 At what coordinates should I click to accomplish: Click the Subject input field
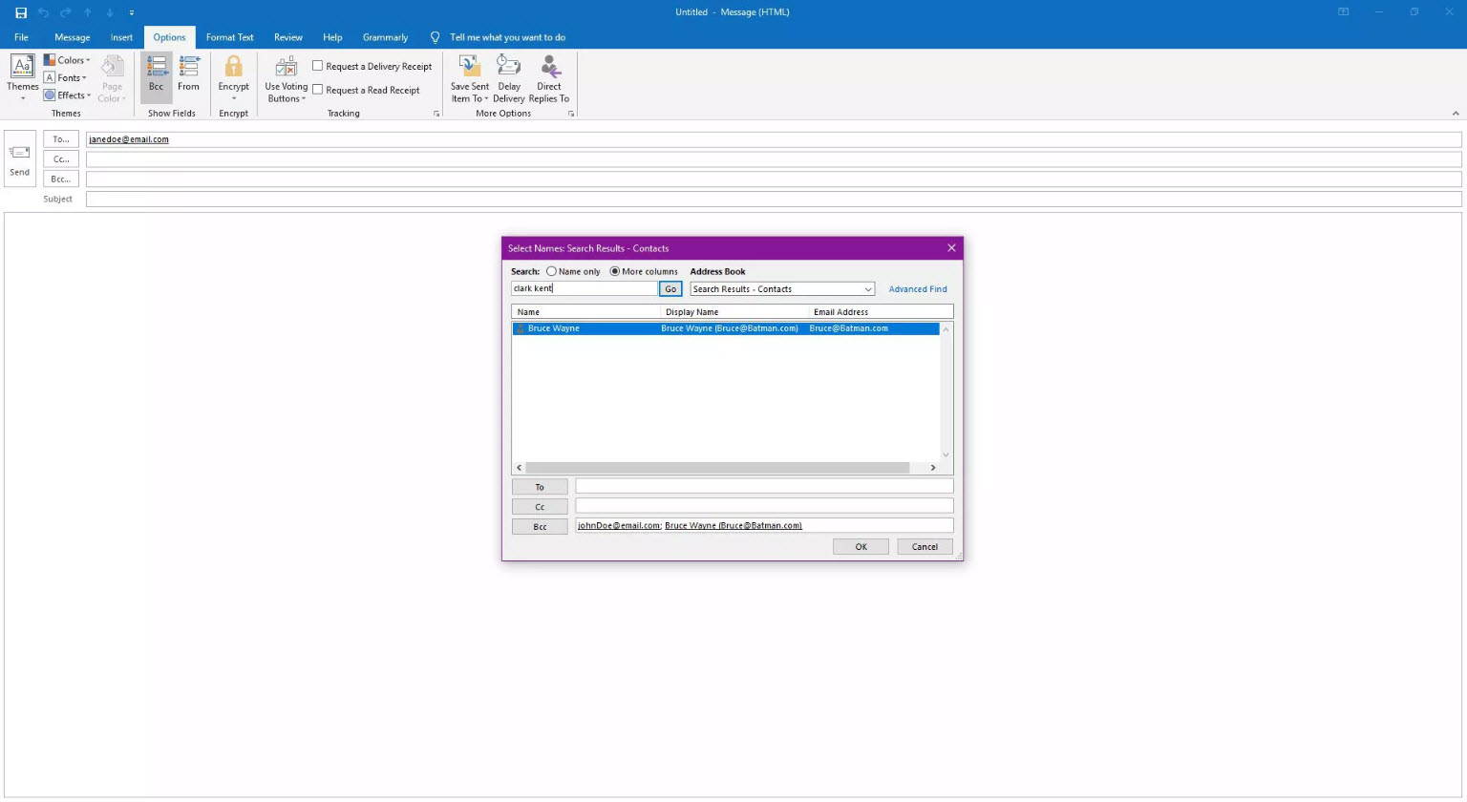coord(774,200)
